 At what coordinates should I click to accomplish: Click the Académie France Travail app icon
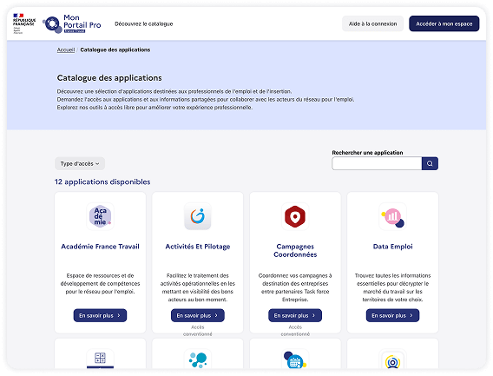pyautogui.click(x=100, y=216)
